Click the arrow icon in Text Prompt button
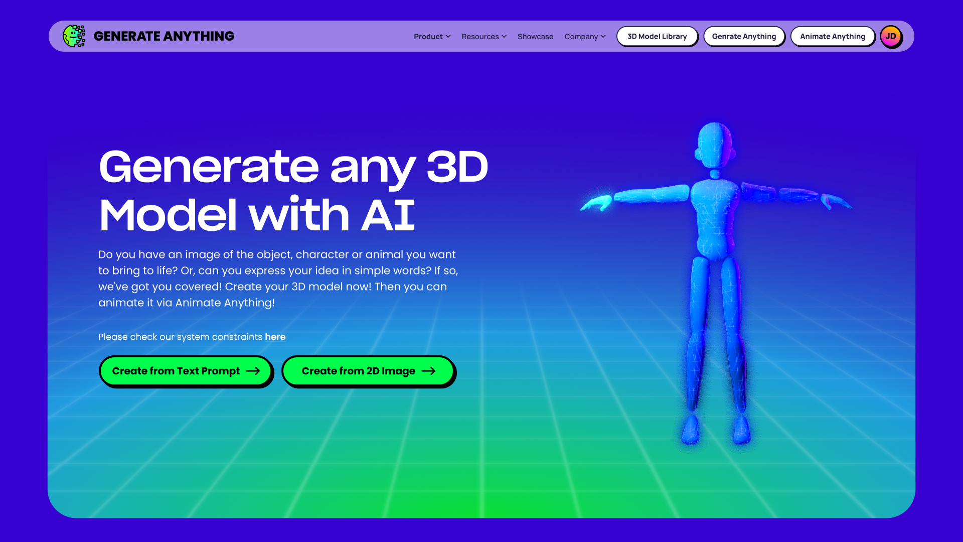The height and width of the screenshot is (542, 963). 253,371
